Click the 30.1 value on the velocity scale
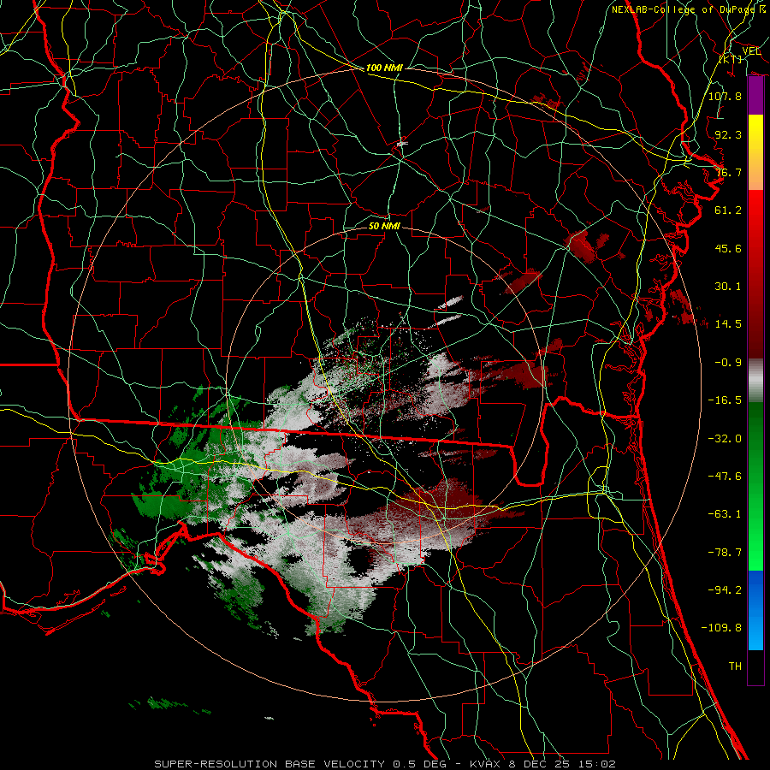770x770 pixels. [728, 287]
